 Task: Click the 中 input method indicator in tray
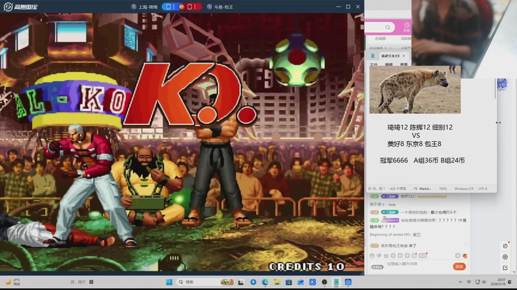(469, 282)
